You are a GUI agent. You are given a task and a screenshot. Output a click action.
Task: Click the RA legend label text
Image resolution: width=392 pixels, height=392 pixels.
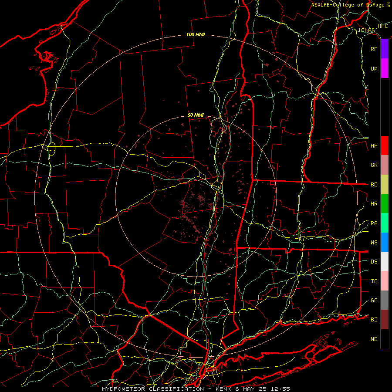[374, 223]
